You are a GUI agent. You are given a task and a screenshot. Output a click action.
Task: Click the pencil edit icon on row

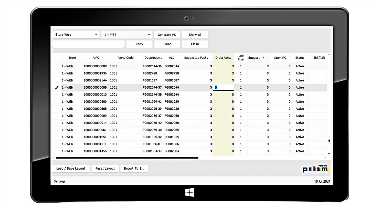[57, 88]
